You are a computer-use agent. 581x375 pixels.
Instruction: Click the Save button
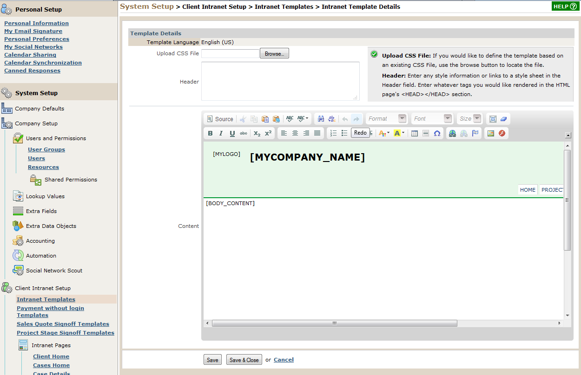pyautogui.click(x=212, y=360)
